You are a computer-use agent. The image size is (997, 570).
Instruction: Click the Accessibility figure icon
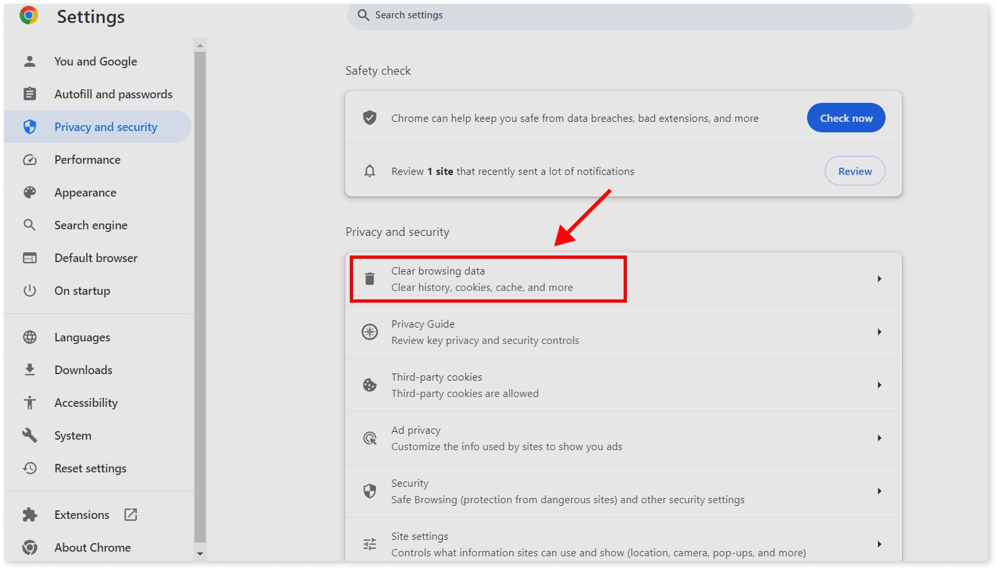coord(29,402)
